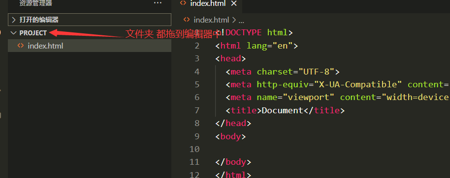Click the word Document in the title tag
Screen dimensions: 450x178
point(283,110)
